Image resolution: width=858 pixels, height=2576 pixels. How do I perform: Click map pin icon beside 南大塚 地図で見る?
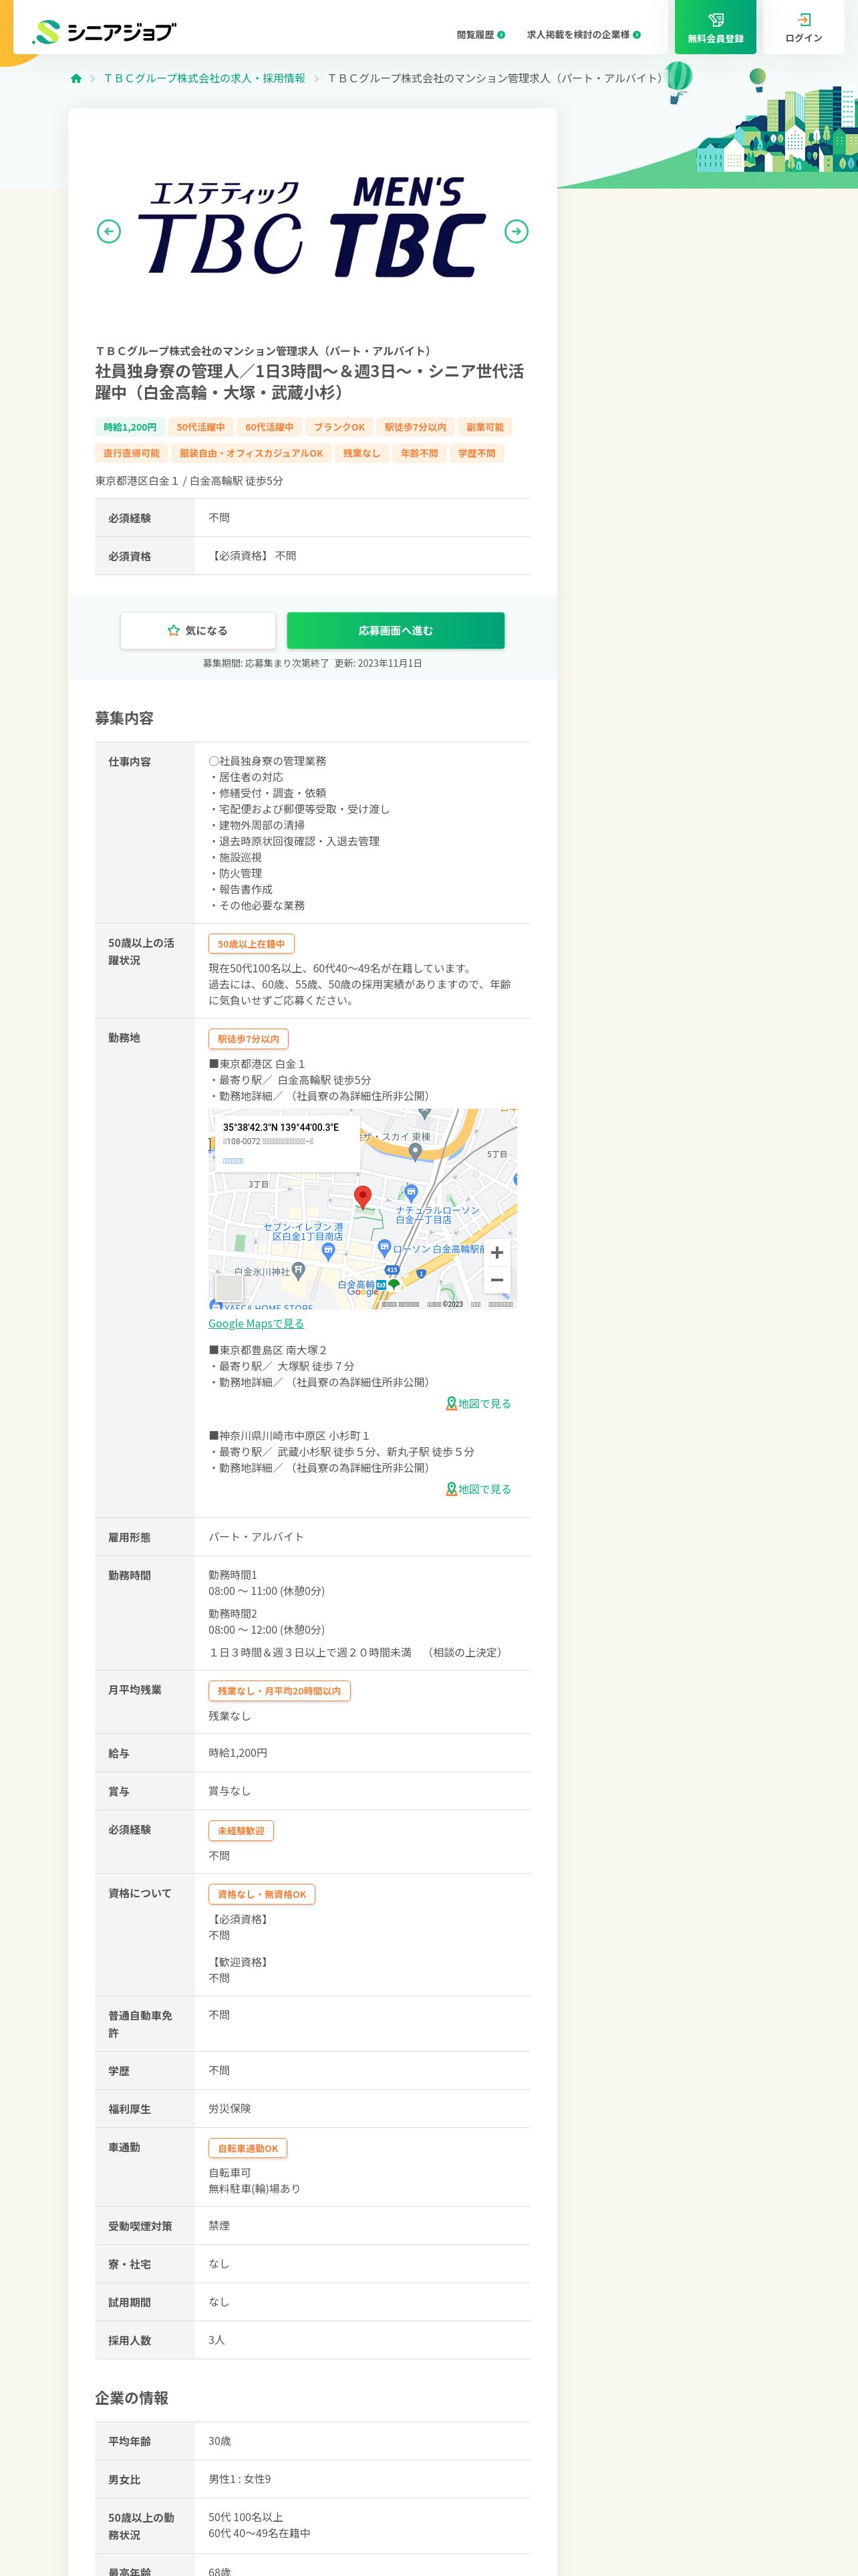452,1404
